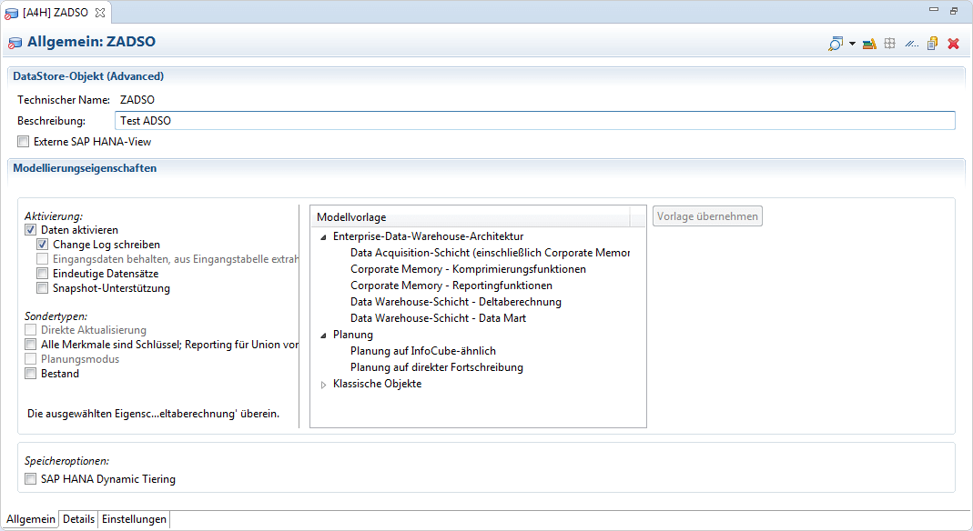Open data preview via the stacked books icon
The height and width of the screenshot is (531, 973).
[x=869, y=43]
